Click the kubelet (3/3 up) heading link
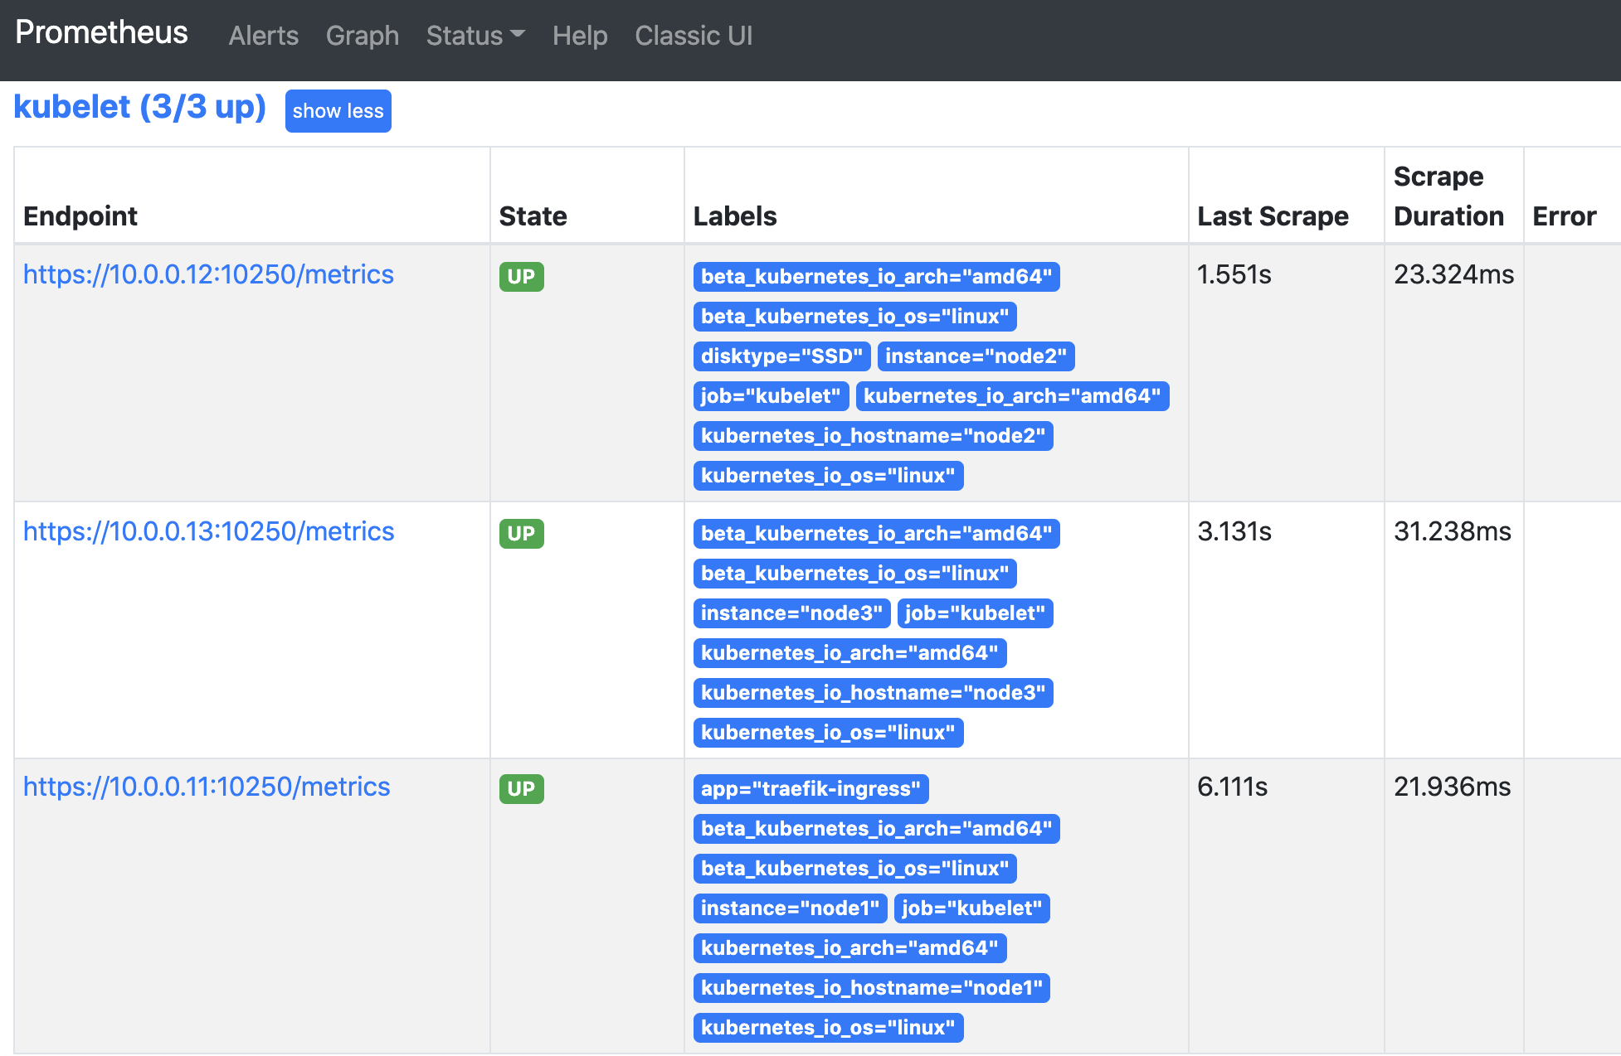 point(139,107)
